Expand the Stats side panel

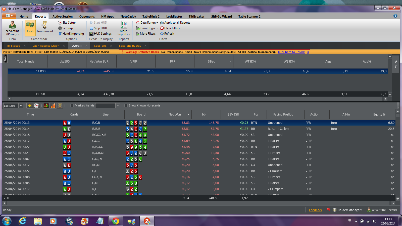pos(5,59)
